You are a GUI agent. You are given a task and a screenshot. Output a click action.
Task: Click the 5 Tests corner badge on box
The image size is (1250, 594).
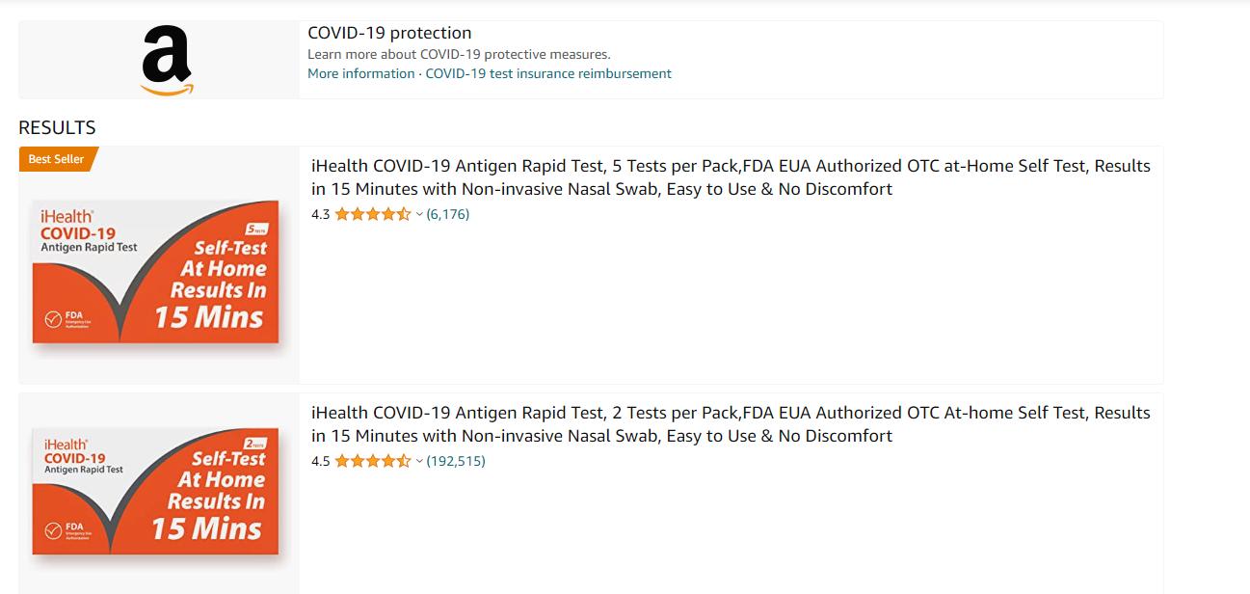click(256, 229)
